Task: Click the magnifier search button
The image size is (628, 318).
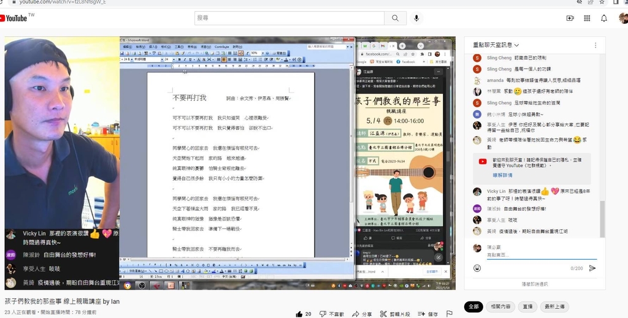Action: [396, 18]
